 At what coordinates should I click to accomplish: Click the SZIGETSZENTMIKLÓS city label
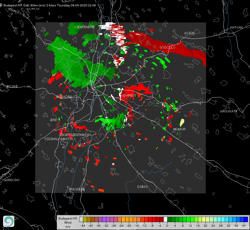point(75,135)
